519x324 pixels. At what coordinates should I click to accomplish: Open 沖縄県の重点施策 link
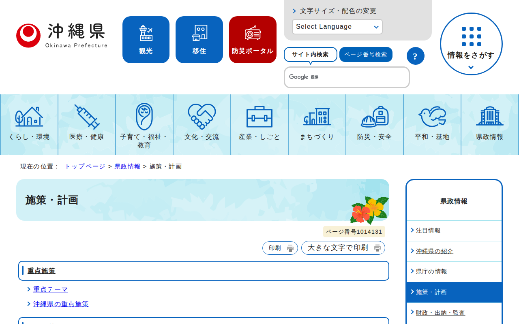point(61,304)
